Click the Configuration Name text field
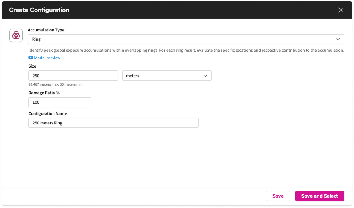Image resolution: width=354 pixels, height=208 pixels. pos(113,123)
